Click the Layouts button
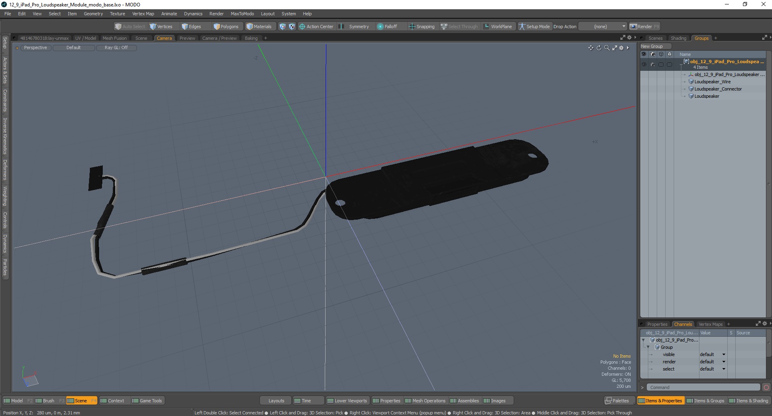 (x=276, y=401)
